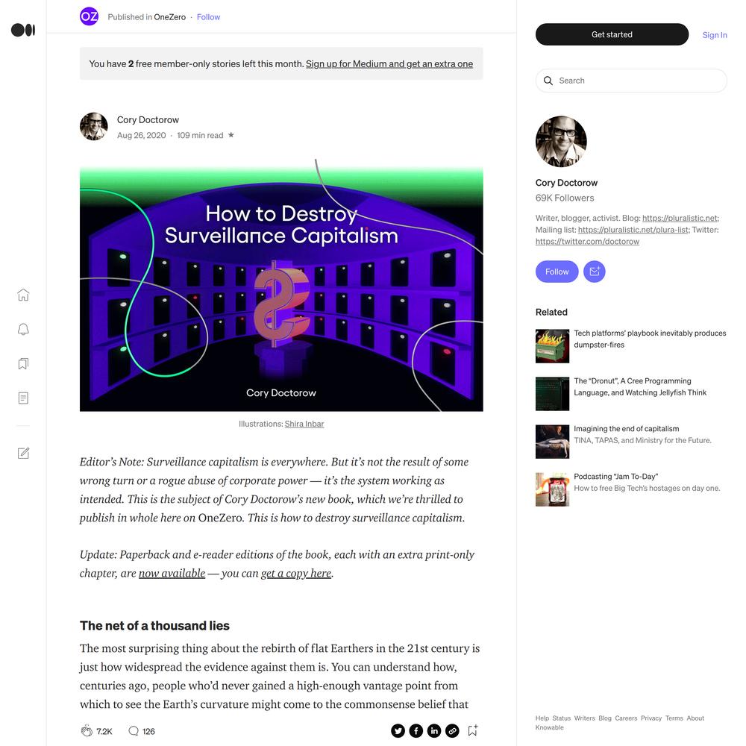This screenshot has width=746, height=746.
Task: Copy article link with chain icon
Action: point(452,731)
